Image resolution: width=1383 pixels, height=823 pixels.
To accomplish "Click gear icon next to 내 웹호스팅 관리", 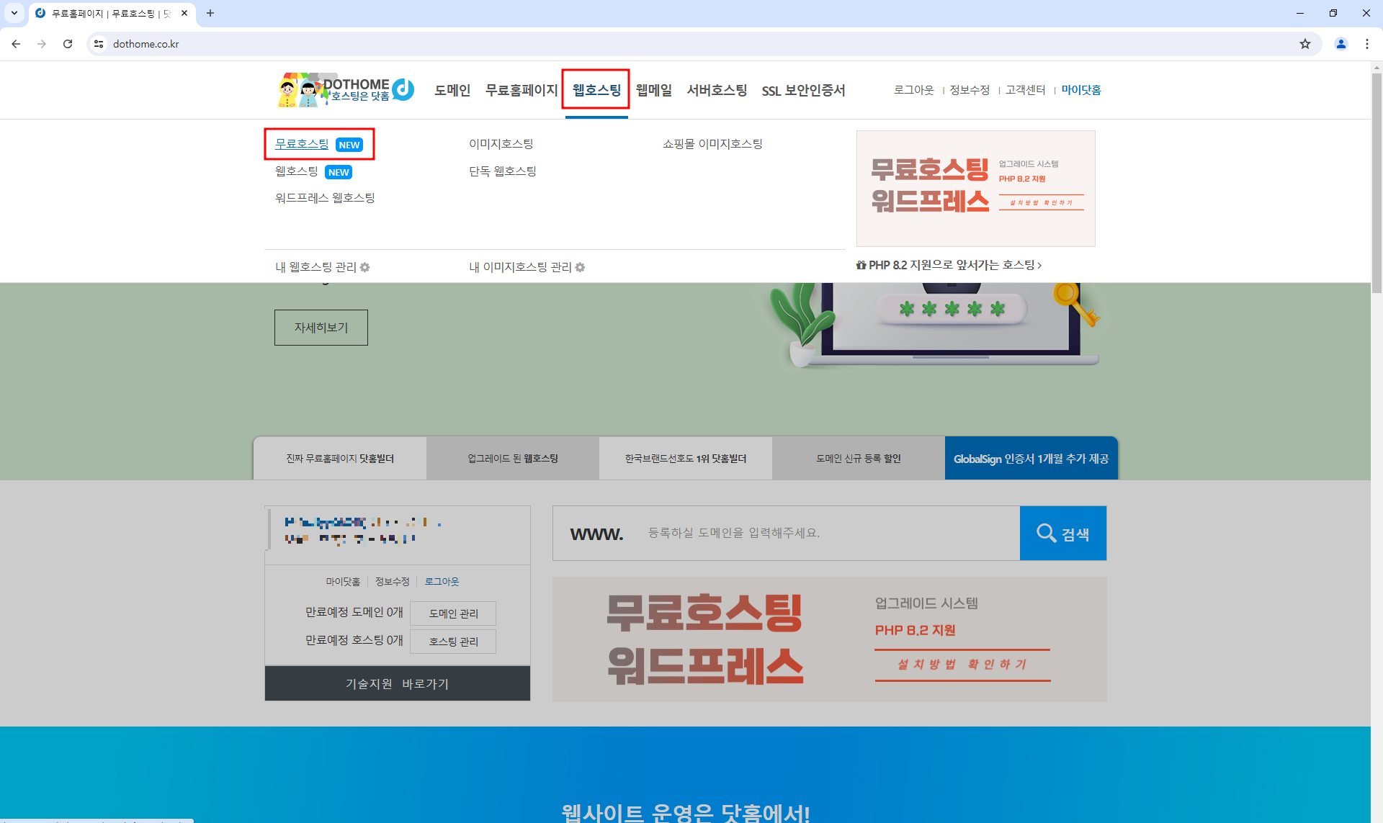I will pos(364,267).
